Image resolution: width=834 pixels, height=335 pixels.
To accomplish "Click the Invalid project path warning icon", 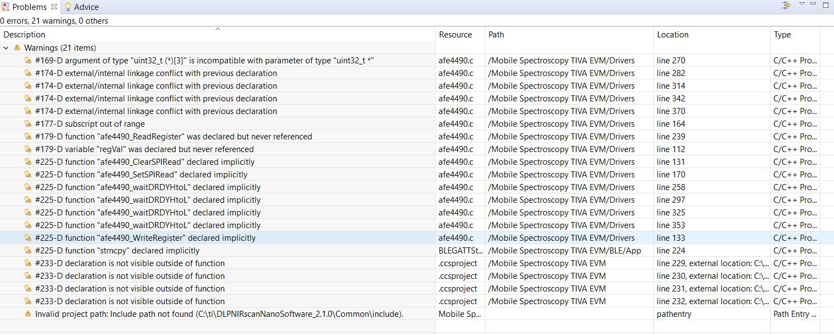I will [x=28, y=314].
